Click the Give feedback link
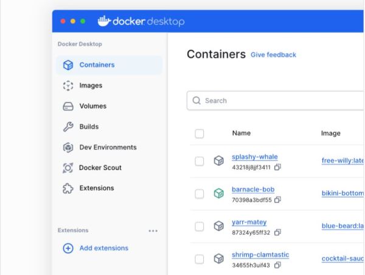The image size is (365, 275). pyautogui.click(x=273, y=55)
